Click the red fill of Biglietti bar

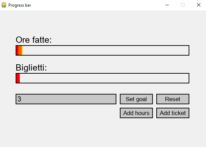[18, 78]
